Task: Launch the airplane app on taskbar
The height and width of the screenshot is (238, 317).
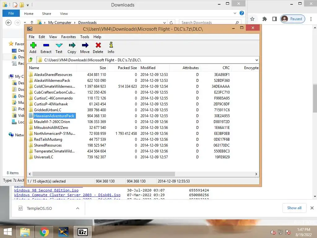Action: click(63, 232)
